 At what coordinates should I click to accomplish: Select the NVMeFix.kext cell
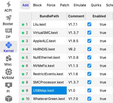(x=49, y=66)
